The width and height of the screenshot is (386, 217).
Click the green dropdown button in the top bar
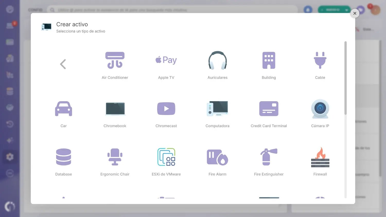coord(334,10)
